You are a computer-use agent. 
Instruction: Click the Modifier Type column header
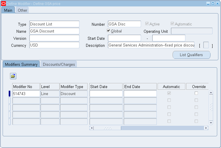click(x=74, y=87)
